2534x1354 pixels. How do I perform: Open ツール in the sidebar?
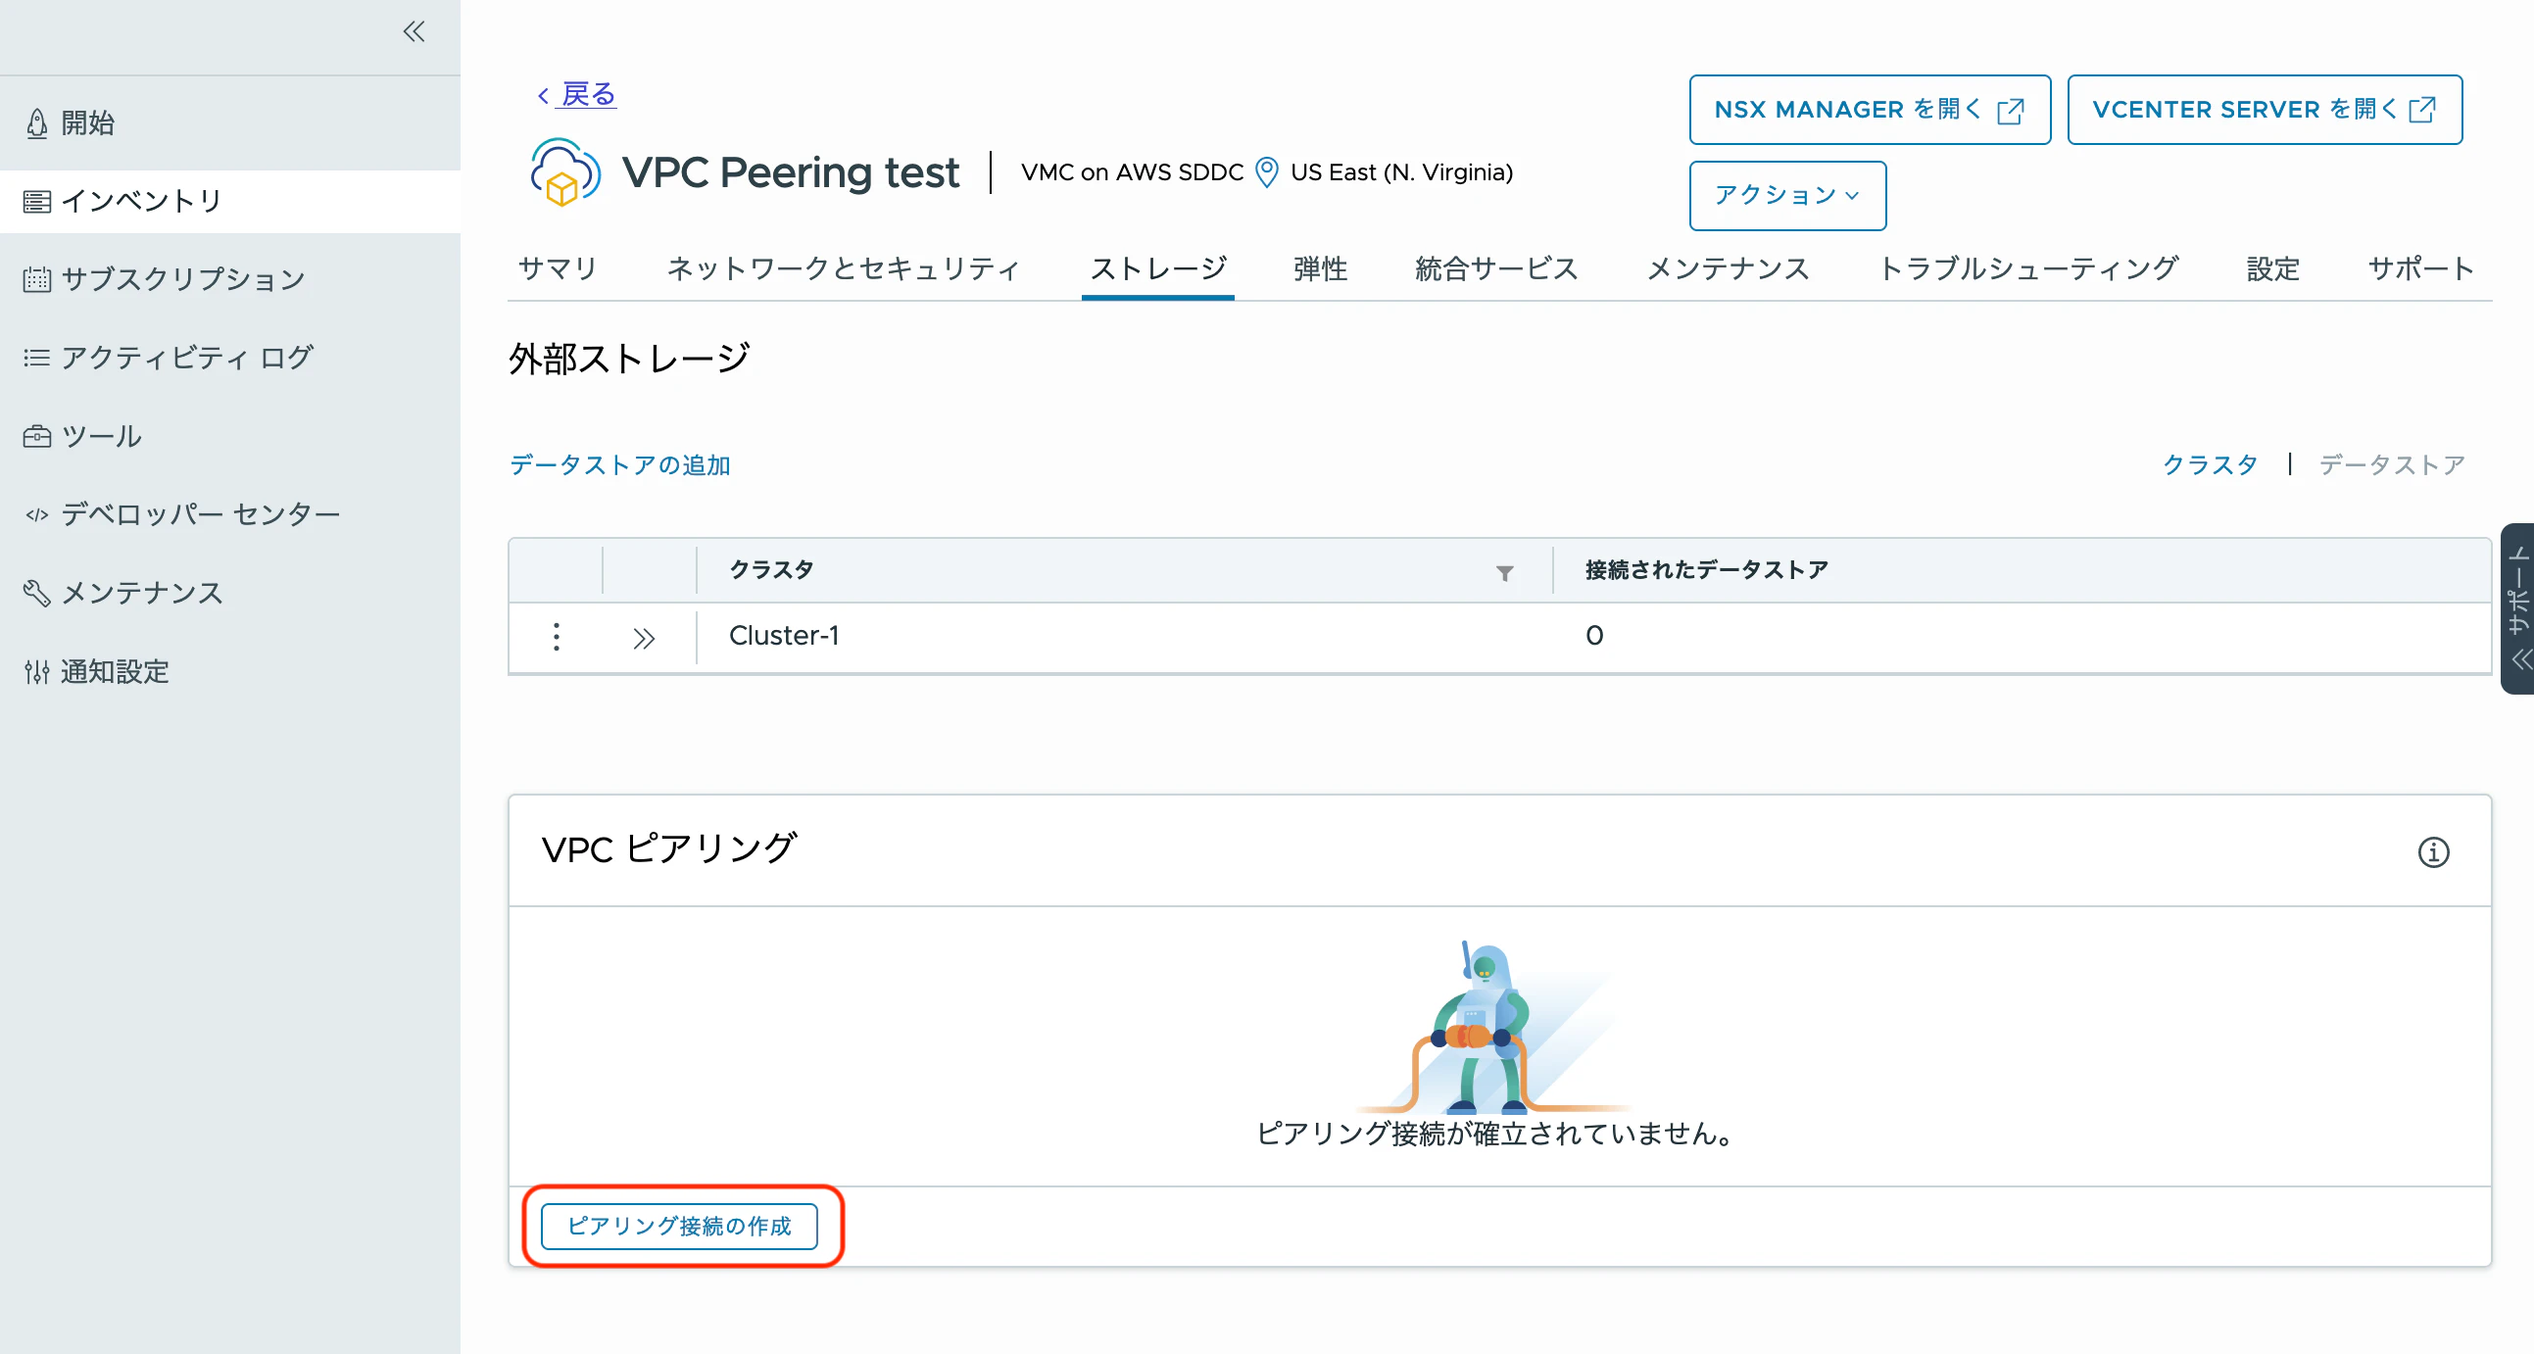pos(100,436)
